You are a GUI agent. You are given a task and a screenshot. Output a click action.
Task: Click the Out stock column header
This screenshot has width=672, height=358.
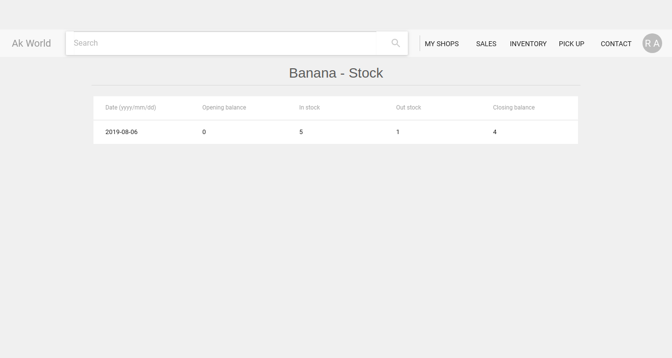point(408,108)
